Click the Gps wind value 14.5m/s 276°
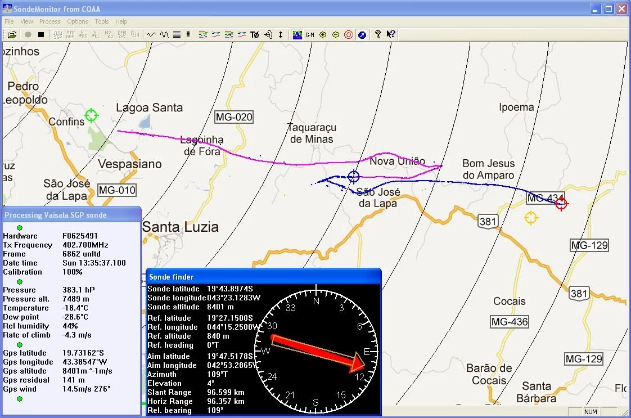This screenshot has height=418, width=631. click(86, 389)
